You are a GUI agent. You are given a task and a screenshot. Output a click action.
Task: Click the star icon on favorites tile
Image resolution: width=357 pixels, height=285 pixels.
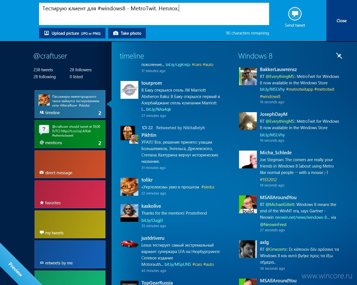click(x=42, y=203)
